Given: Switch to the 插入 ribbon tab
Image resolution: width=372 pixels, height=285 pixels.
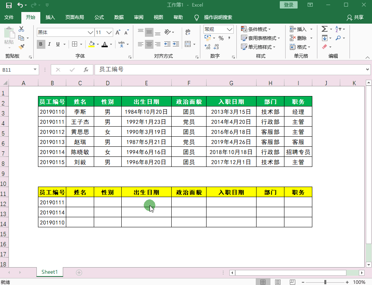Looking at the screenshot, I should pos(49,17).
